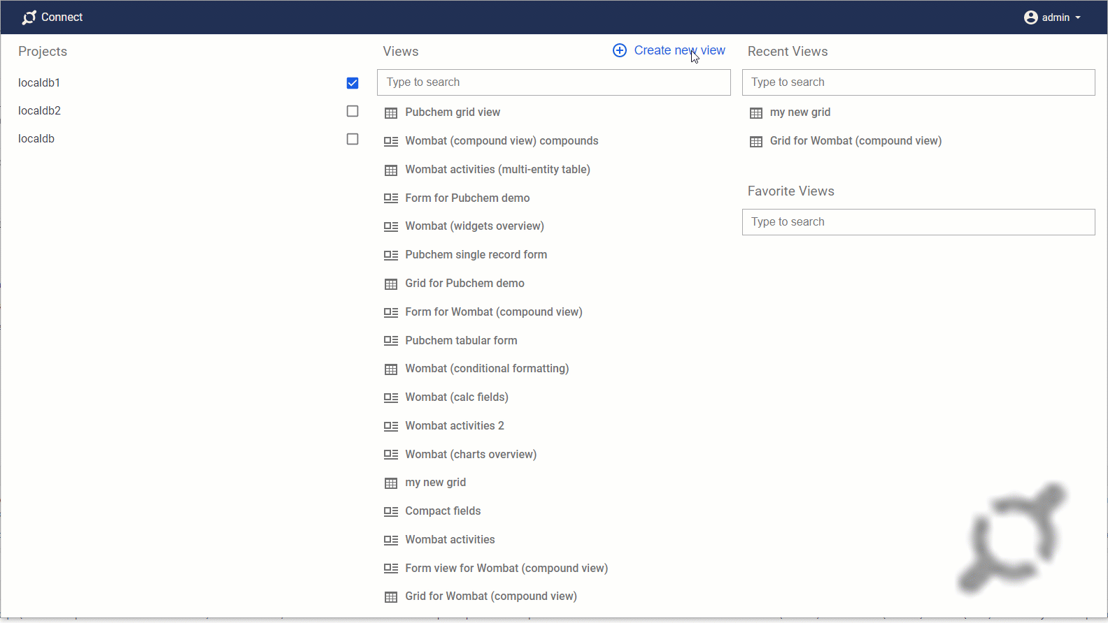The width and height of the screenshot is (1108, 623).
Task: Click form icon beside Compact fields
Action: coord(391,511)
